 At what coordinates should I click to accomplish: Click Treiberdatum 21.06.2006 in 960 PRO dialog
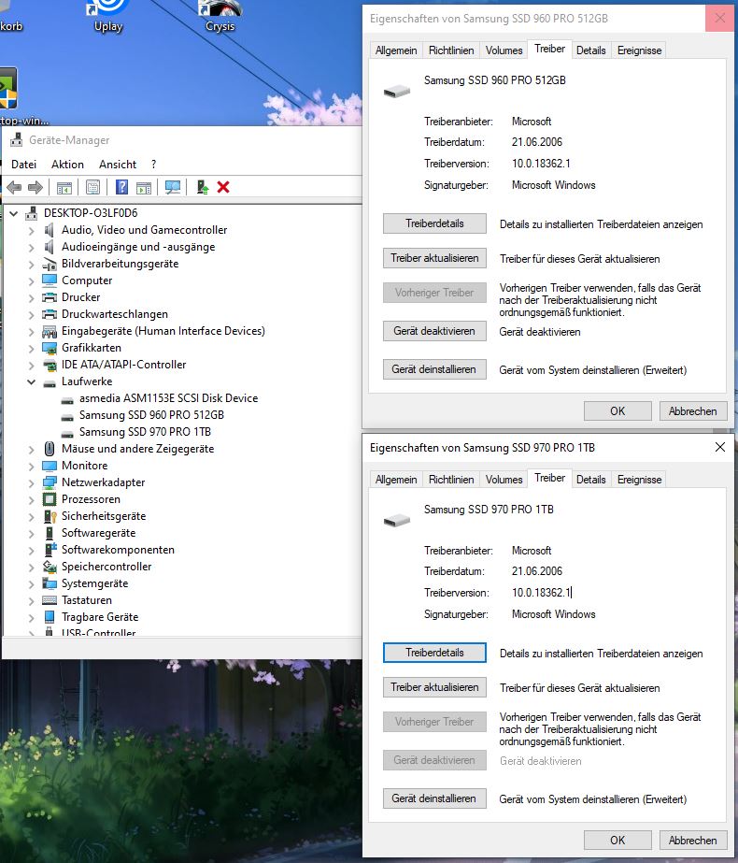[x=537, y=142]
